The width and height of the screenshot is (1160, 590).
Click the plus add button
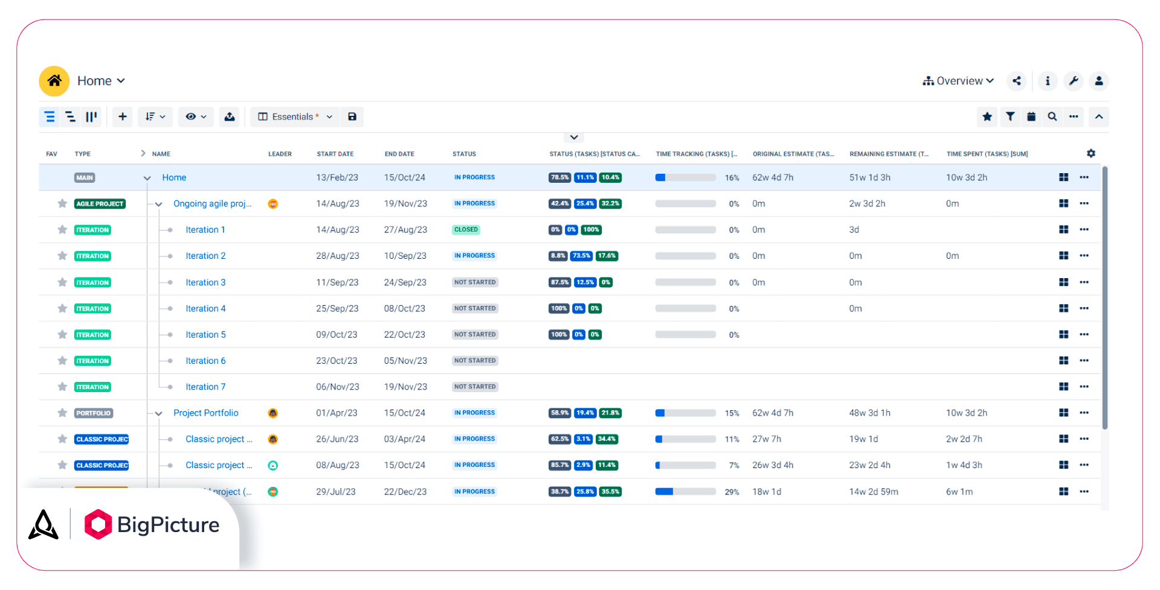click(x=123, y=116)
